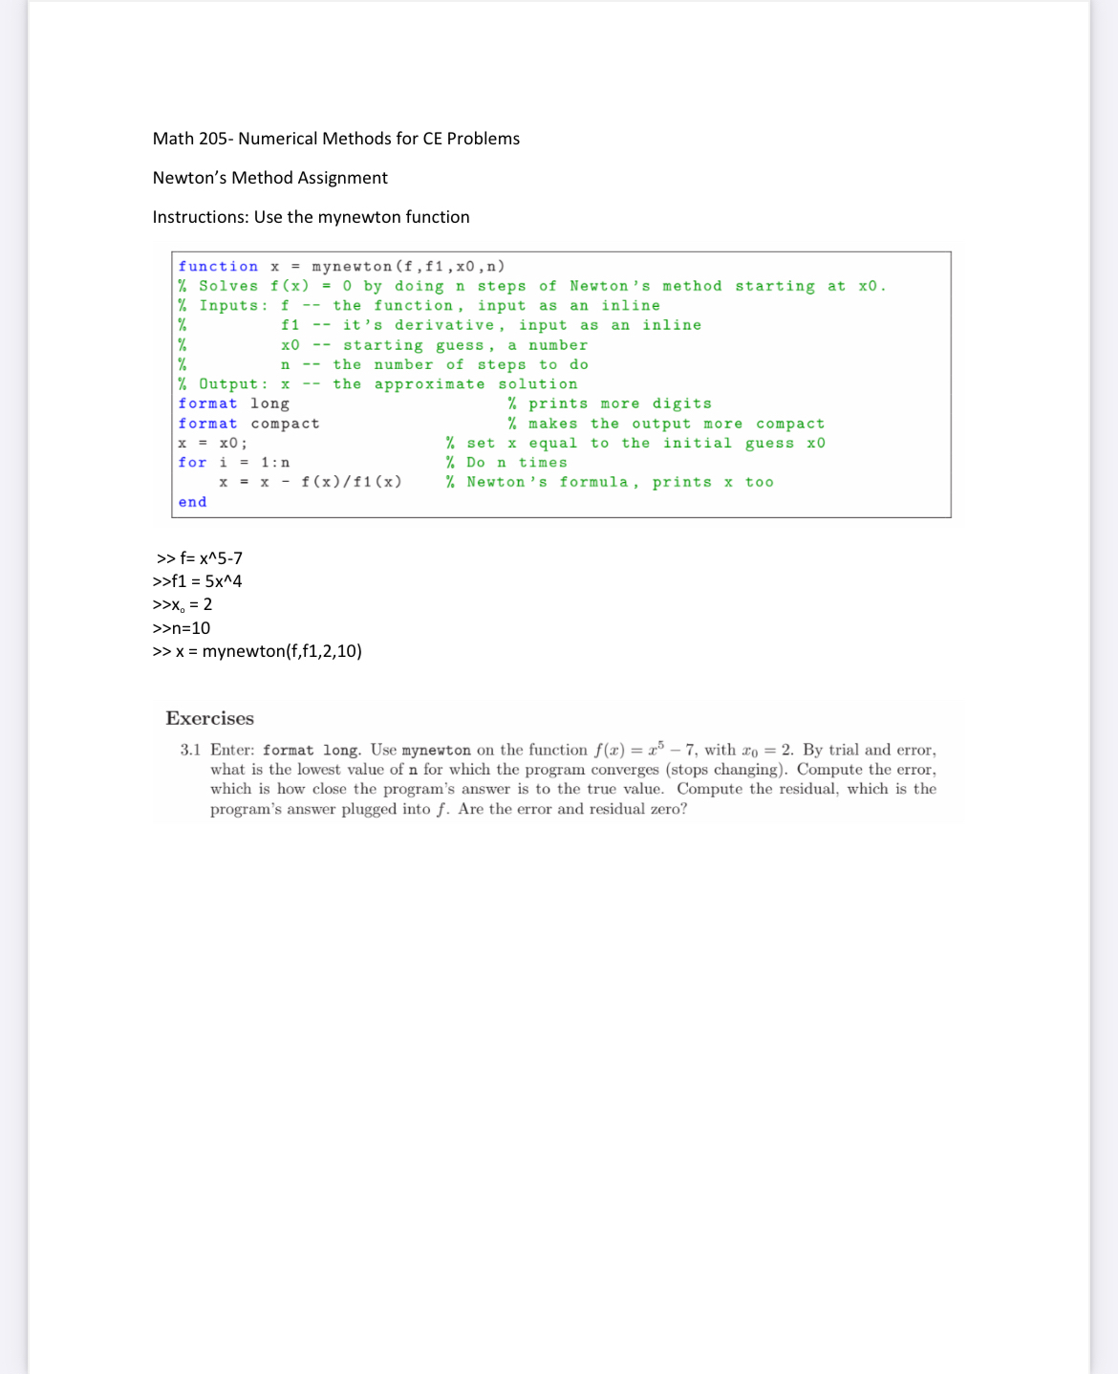The width and height of the screenshot is (1118, 1374).
Task: Click the title Math 205- Numerical Methods
Action: [x=335, y=139]
